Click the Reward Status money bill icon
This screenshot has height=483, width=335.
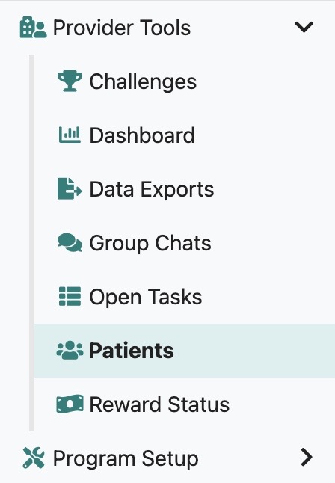coord(70,404)
